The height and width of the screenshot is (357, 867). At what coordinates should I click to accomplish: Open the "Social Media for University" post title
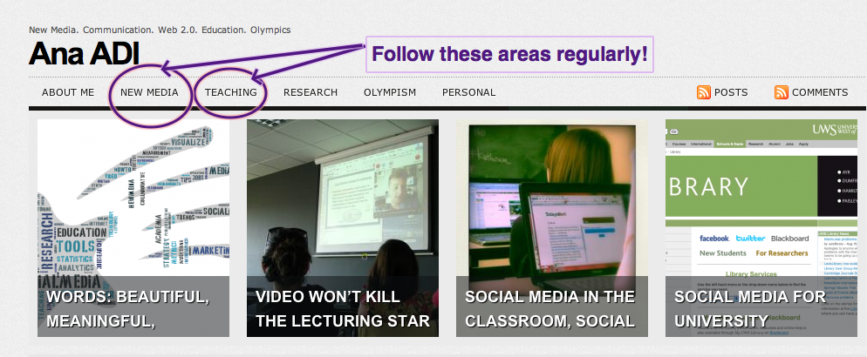749,308
